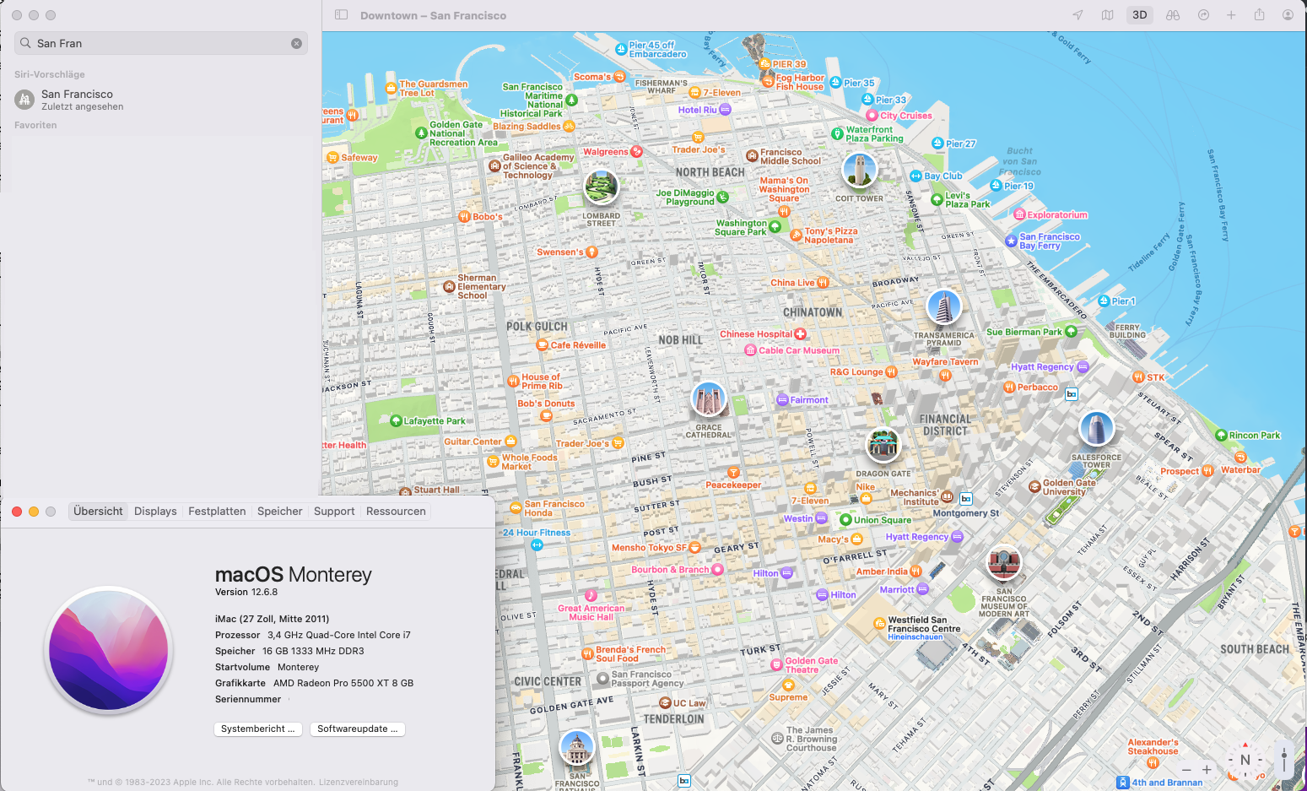
Task: Open the Systembericht report button
Action: 258,729
